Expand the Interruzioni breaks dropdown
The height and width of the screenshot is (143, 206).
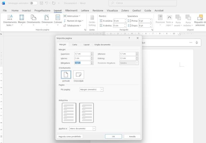point(72,16)
